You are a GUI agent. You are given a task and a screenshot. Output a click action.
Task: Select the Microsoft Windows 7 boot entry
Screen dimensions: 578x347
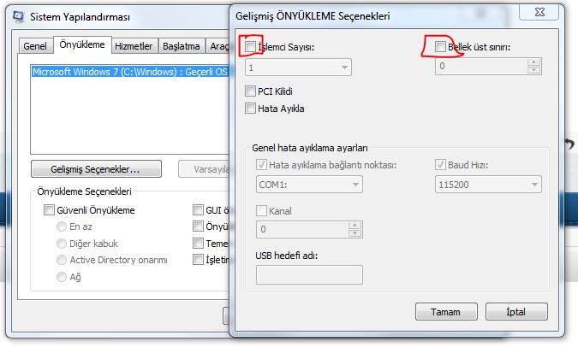coord(130,73)
